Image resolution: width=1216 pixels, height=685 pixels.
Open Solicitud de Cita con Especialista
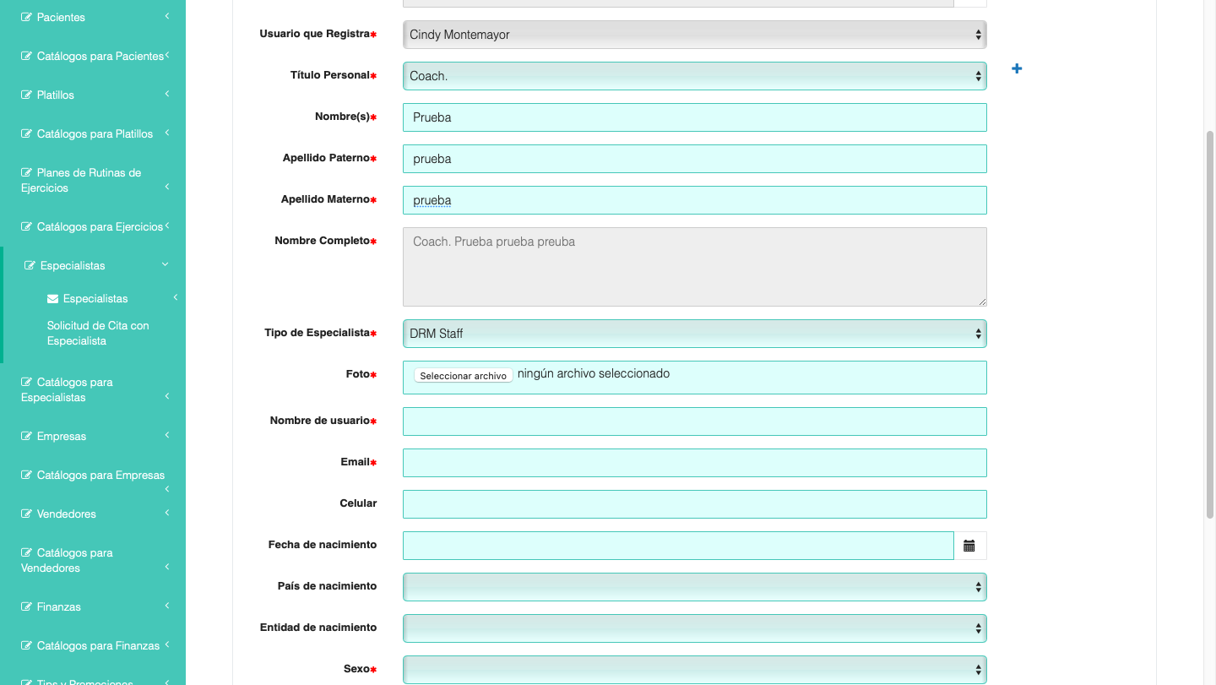coord(97,334)
